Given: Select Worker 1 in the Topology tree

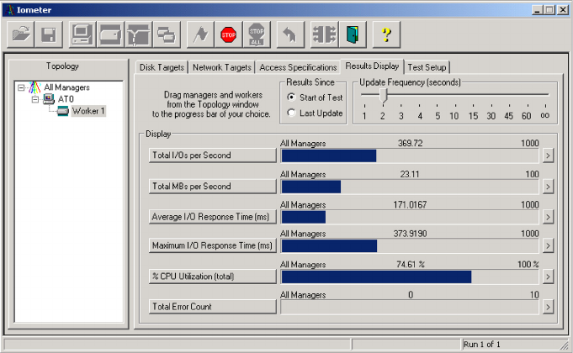Looking at the screenshot, I should pyautogui.click(x=88, y=111).
